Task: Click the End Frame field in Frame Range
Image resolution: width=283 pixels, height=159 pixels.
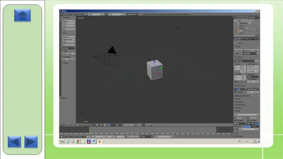Action: (x=253, y=69)
